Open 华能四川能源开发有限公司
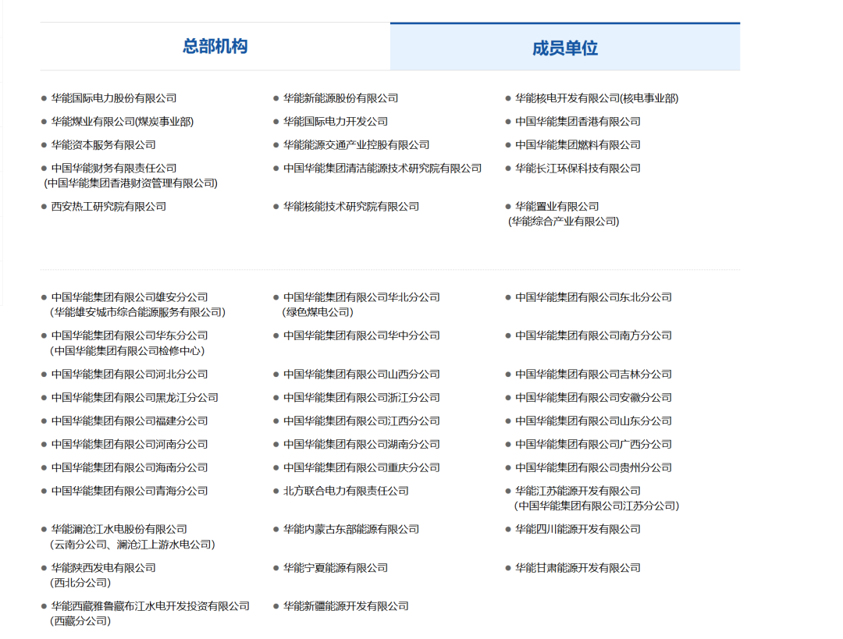The width and height of the screenshot is (843, 639). point(578,529)
